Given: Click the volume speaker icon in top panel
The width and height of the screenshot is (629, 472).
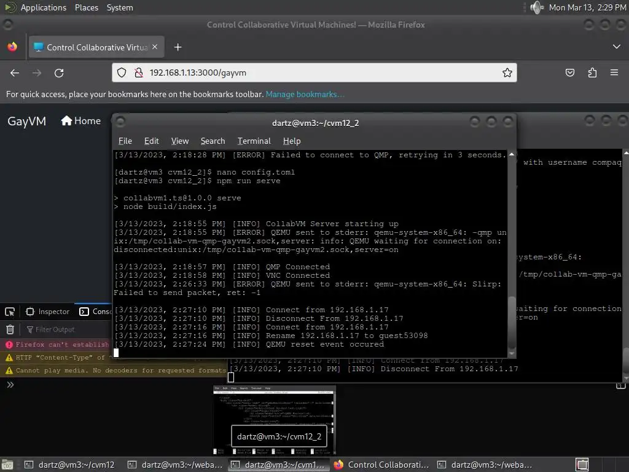Looking at the screenshot, I should coord(536,7).
